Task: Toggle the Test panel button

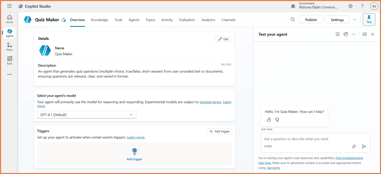Action: (369, 20)
